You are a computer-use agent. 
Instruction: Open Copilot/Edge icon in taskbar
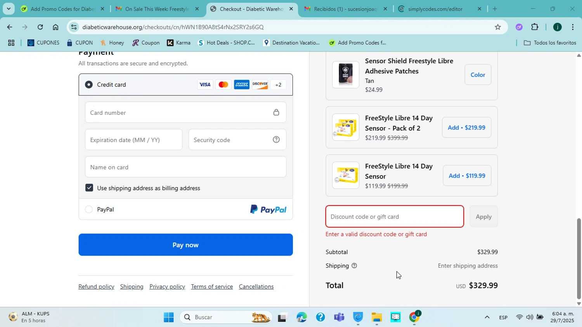point(302,317)
